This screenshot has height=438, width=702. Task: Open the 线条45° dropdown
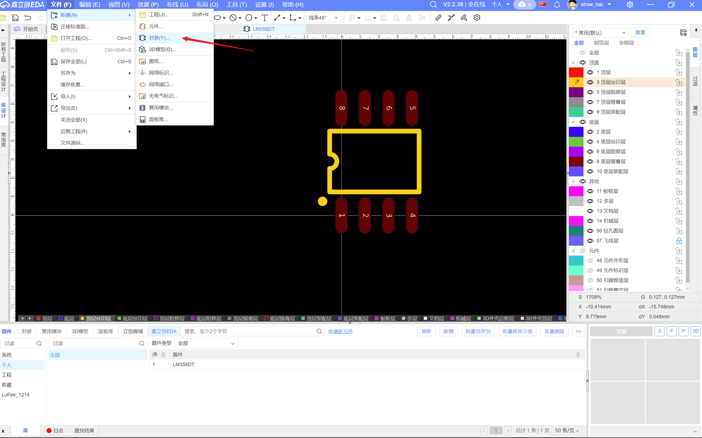[x=323, y=18]
